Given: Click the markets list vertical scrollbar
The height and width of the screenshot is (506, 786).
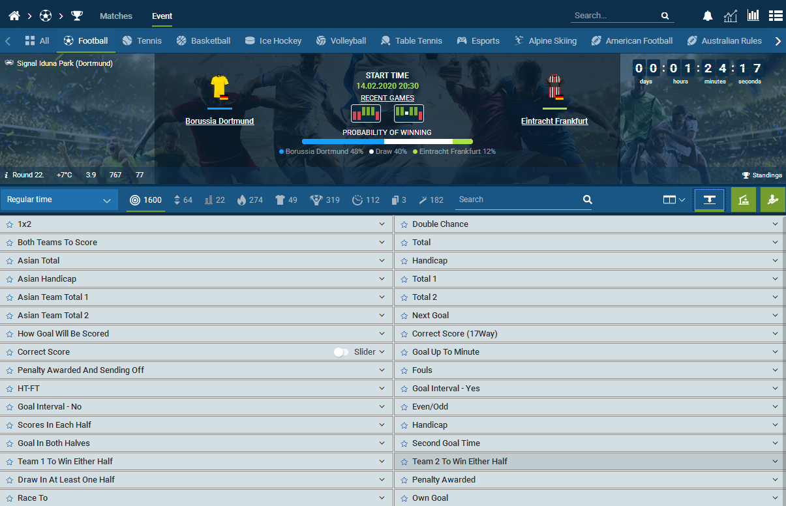Looking at the screenshot, I should coord(784,361).
